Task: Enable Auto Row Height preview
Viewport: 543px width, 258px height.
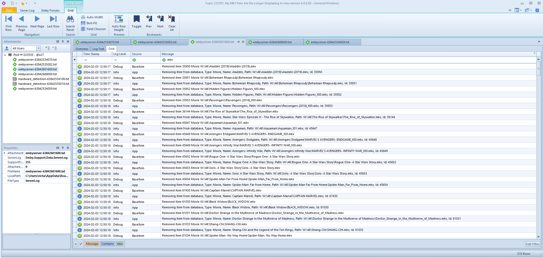Action: click(119, 23)
